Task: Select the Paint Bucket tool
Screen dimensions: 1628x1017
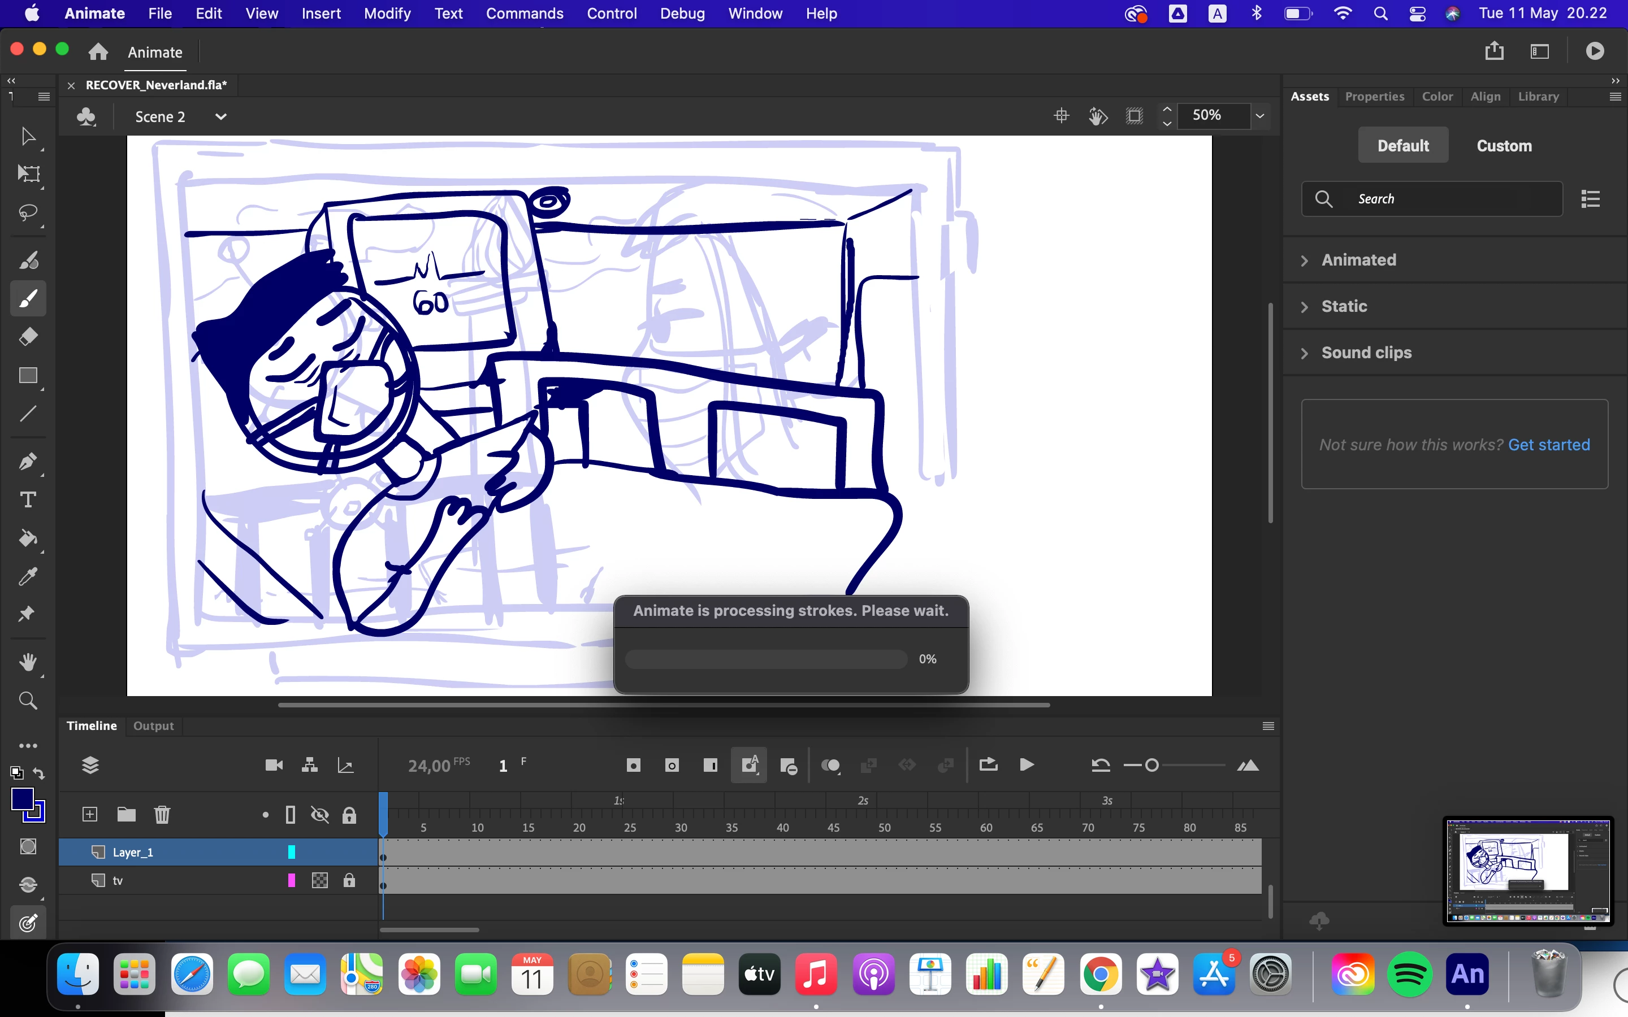Action: [x=28, y=538]
